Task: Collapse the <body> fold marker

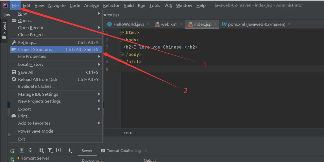Action: 121,40
